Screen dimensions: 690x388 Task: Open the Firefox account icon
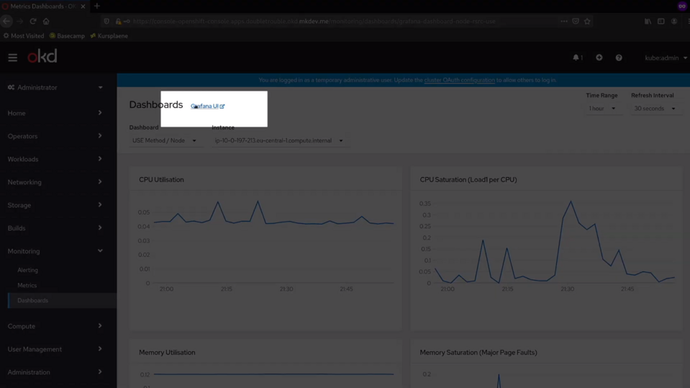coord(674,21)
